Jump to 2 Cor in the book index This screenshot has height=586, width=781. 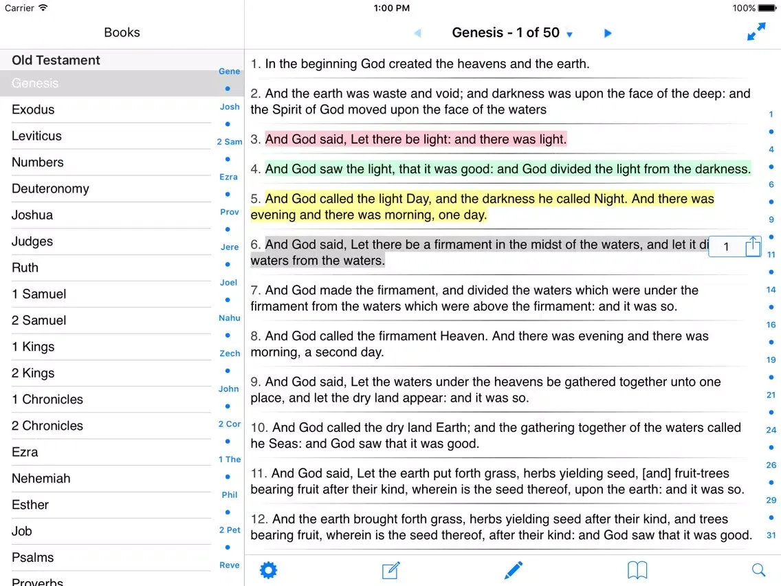click(x=230, y=424)
